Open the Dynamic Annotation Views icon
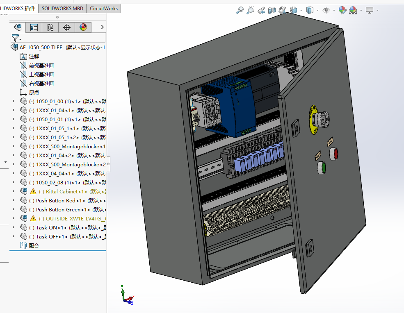Screen dimensions: 404x313 pos(282,10)
